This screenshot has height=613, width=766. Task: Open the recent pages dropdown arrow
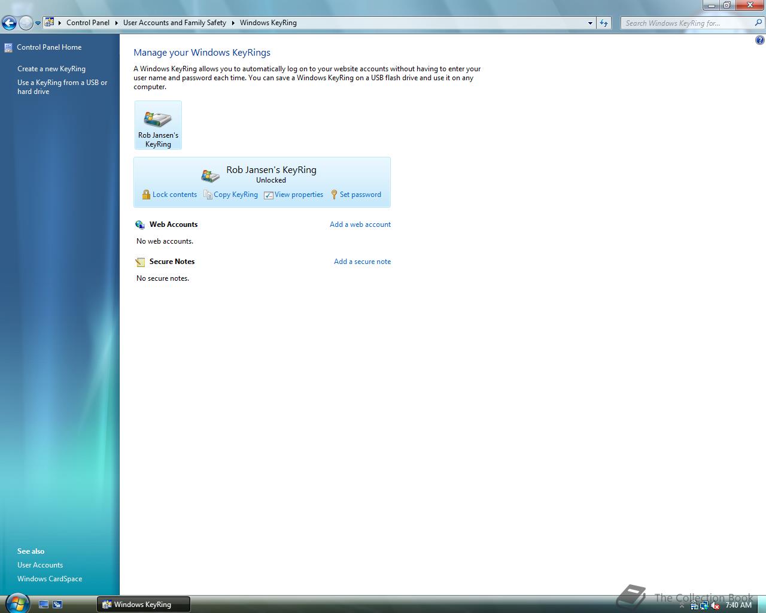pyautogui.click(x=38, y=23)
